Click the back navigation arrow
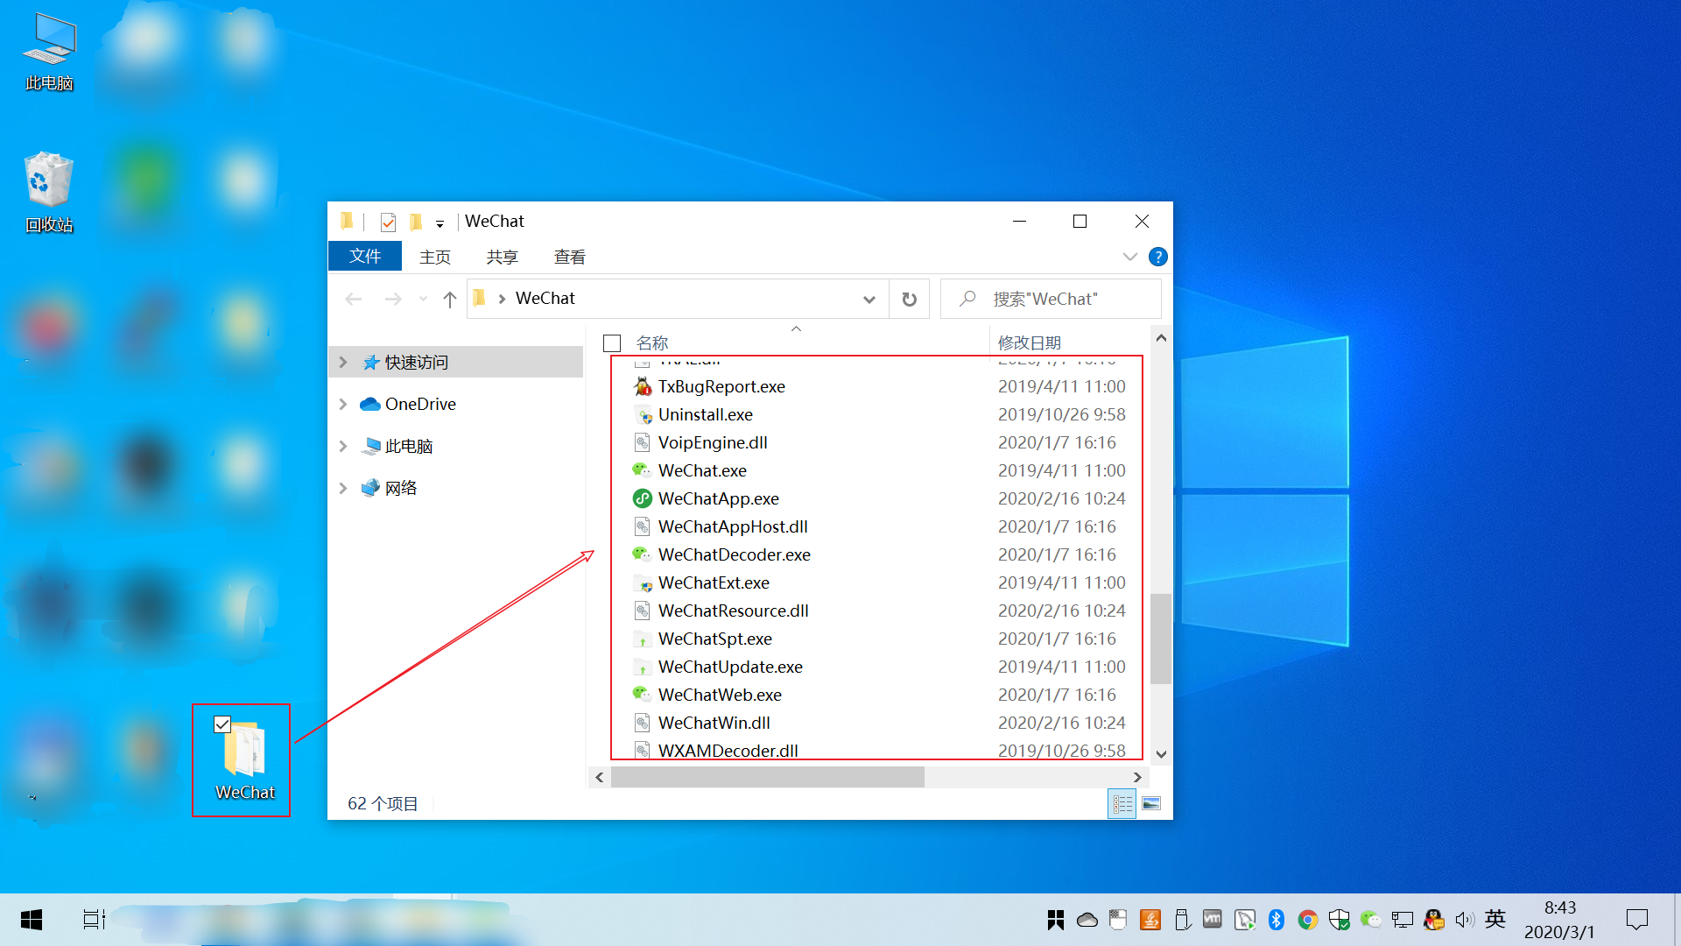Screen dimensions: 1681x946 point(354,299)
